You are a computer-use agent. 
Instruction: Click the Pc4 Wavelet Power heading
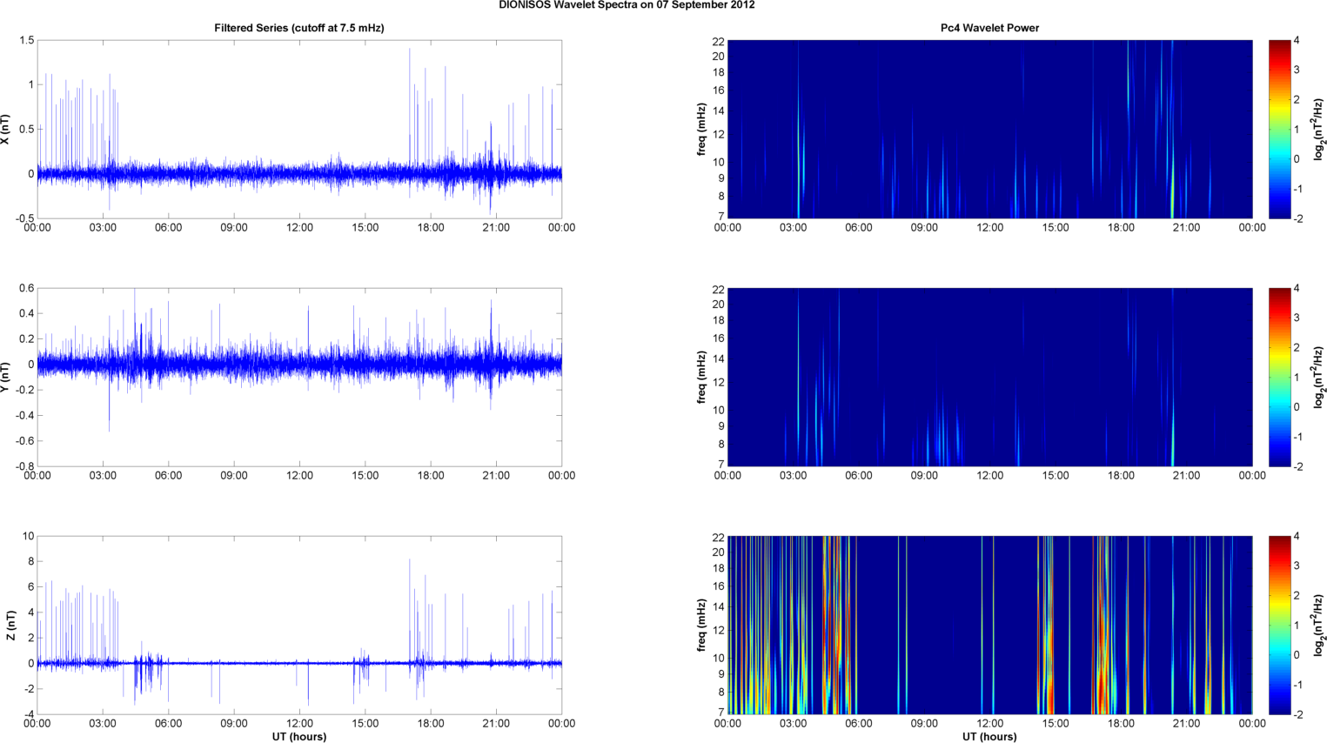[989, 28]
